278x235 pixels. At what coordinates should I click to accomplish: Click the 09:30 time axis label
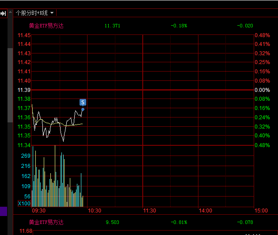coord(38,211)
